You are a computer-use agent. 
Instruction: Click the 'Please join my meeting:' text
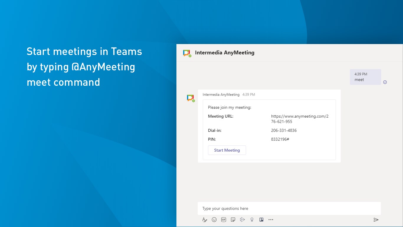[x=230, y=108]
